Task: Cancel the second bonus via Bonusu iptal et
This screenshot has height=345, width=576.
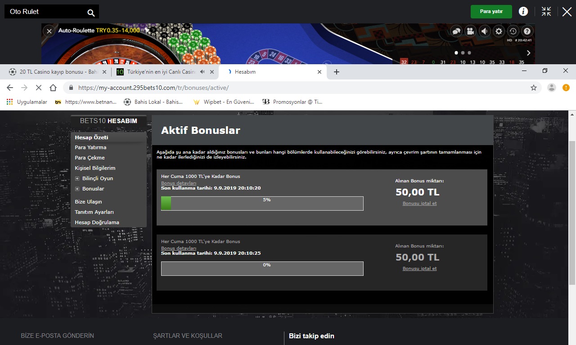Action: tap(419, 269)
